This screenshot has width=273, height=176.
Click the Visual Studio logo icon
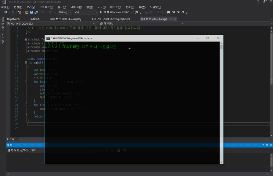4,2
